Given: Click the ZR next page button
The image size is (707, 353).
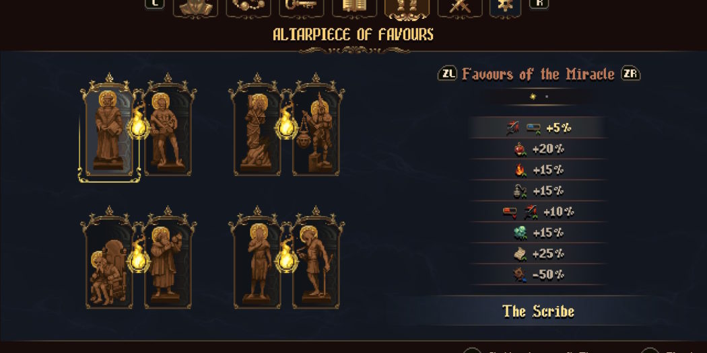Looking at the screenshot, I should tap(630, 73).
